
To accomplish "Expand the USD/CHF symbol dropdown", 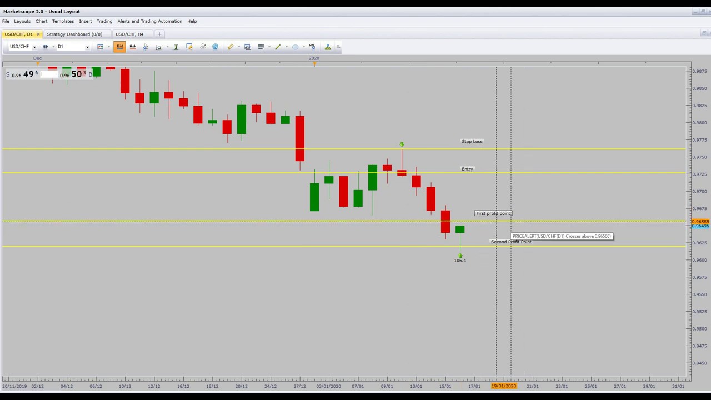I will tap(34, 47).
